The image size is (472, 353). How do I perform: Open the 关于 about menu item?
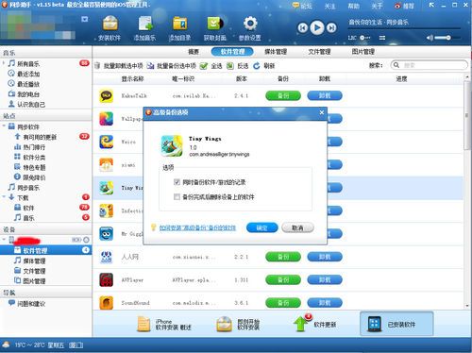click(377, 6)
